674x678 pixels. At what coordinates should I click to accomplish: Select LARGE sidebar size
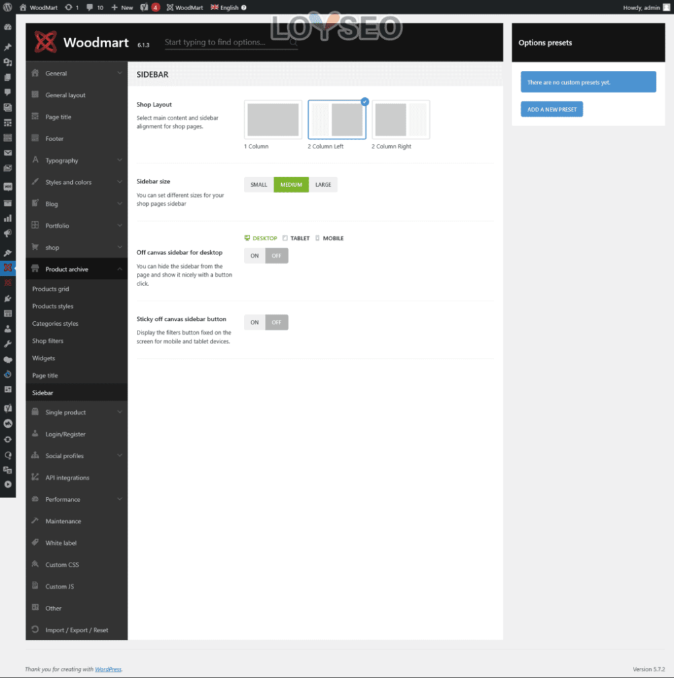323,185
